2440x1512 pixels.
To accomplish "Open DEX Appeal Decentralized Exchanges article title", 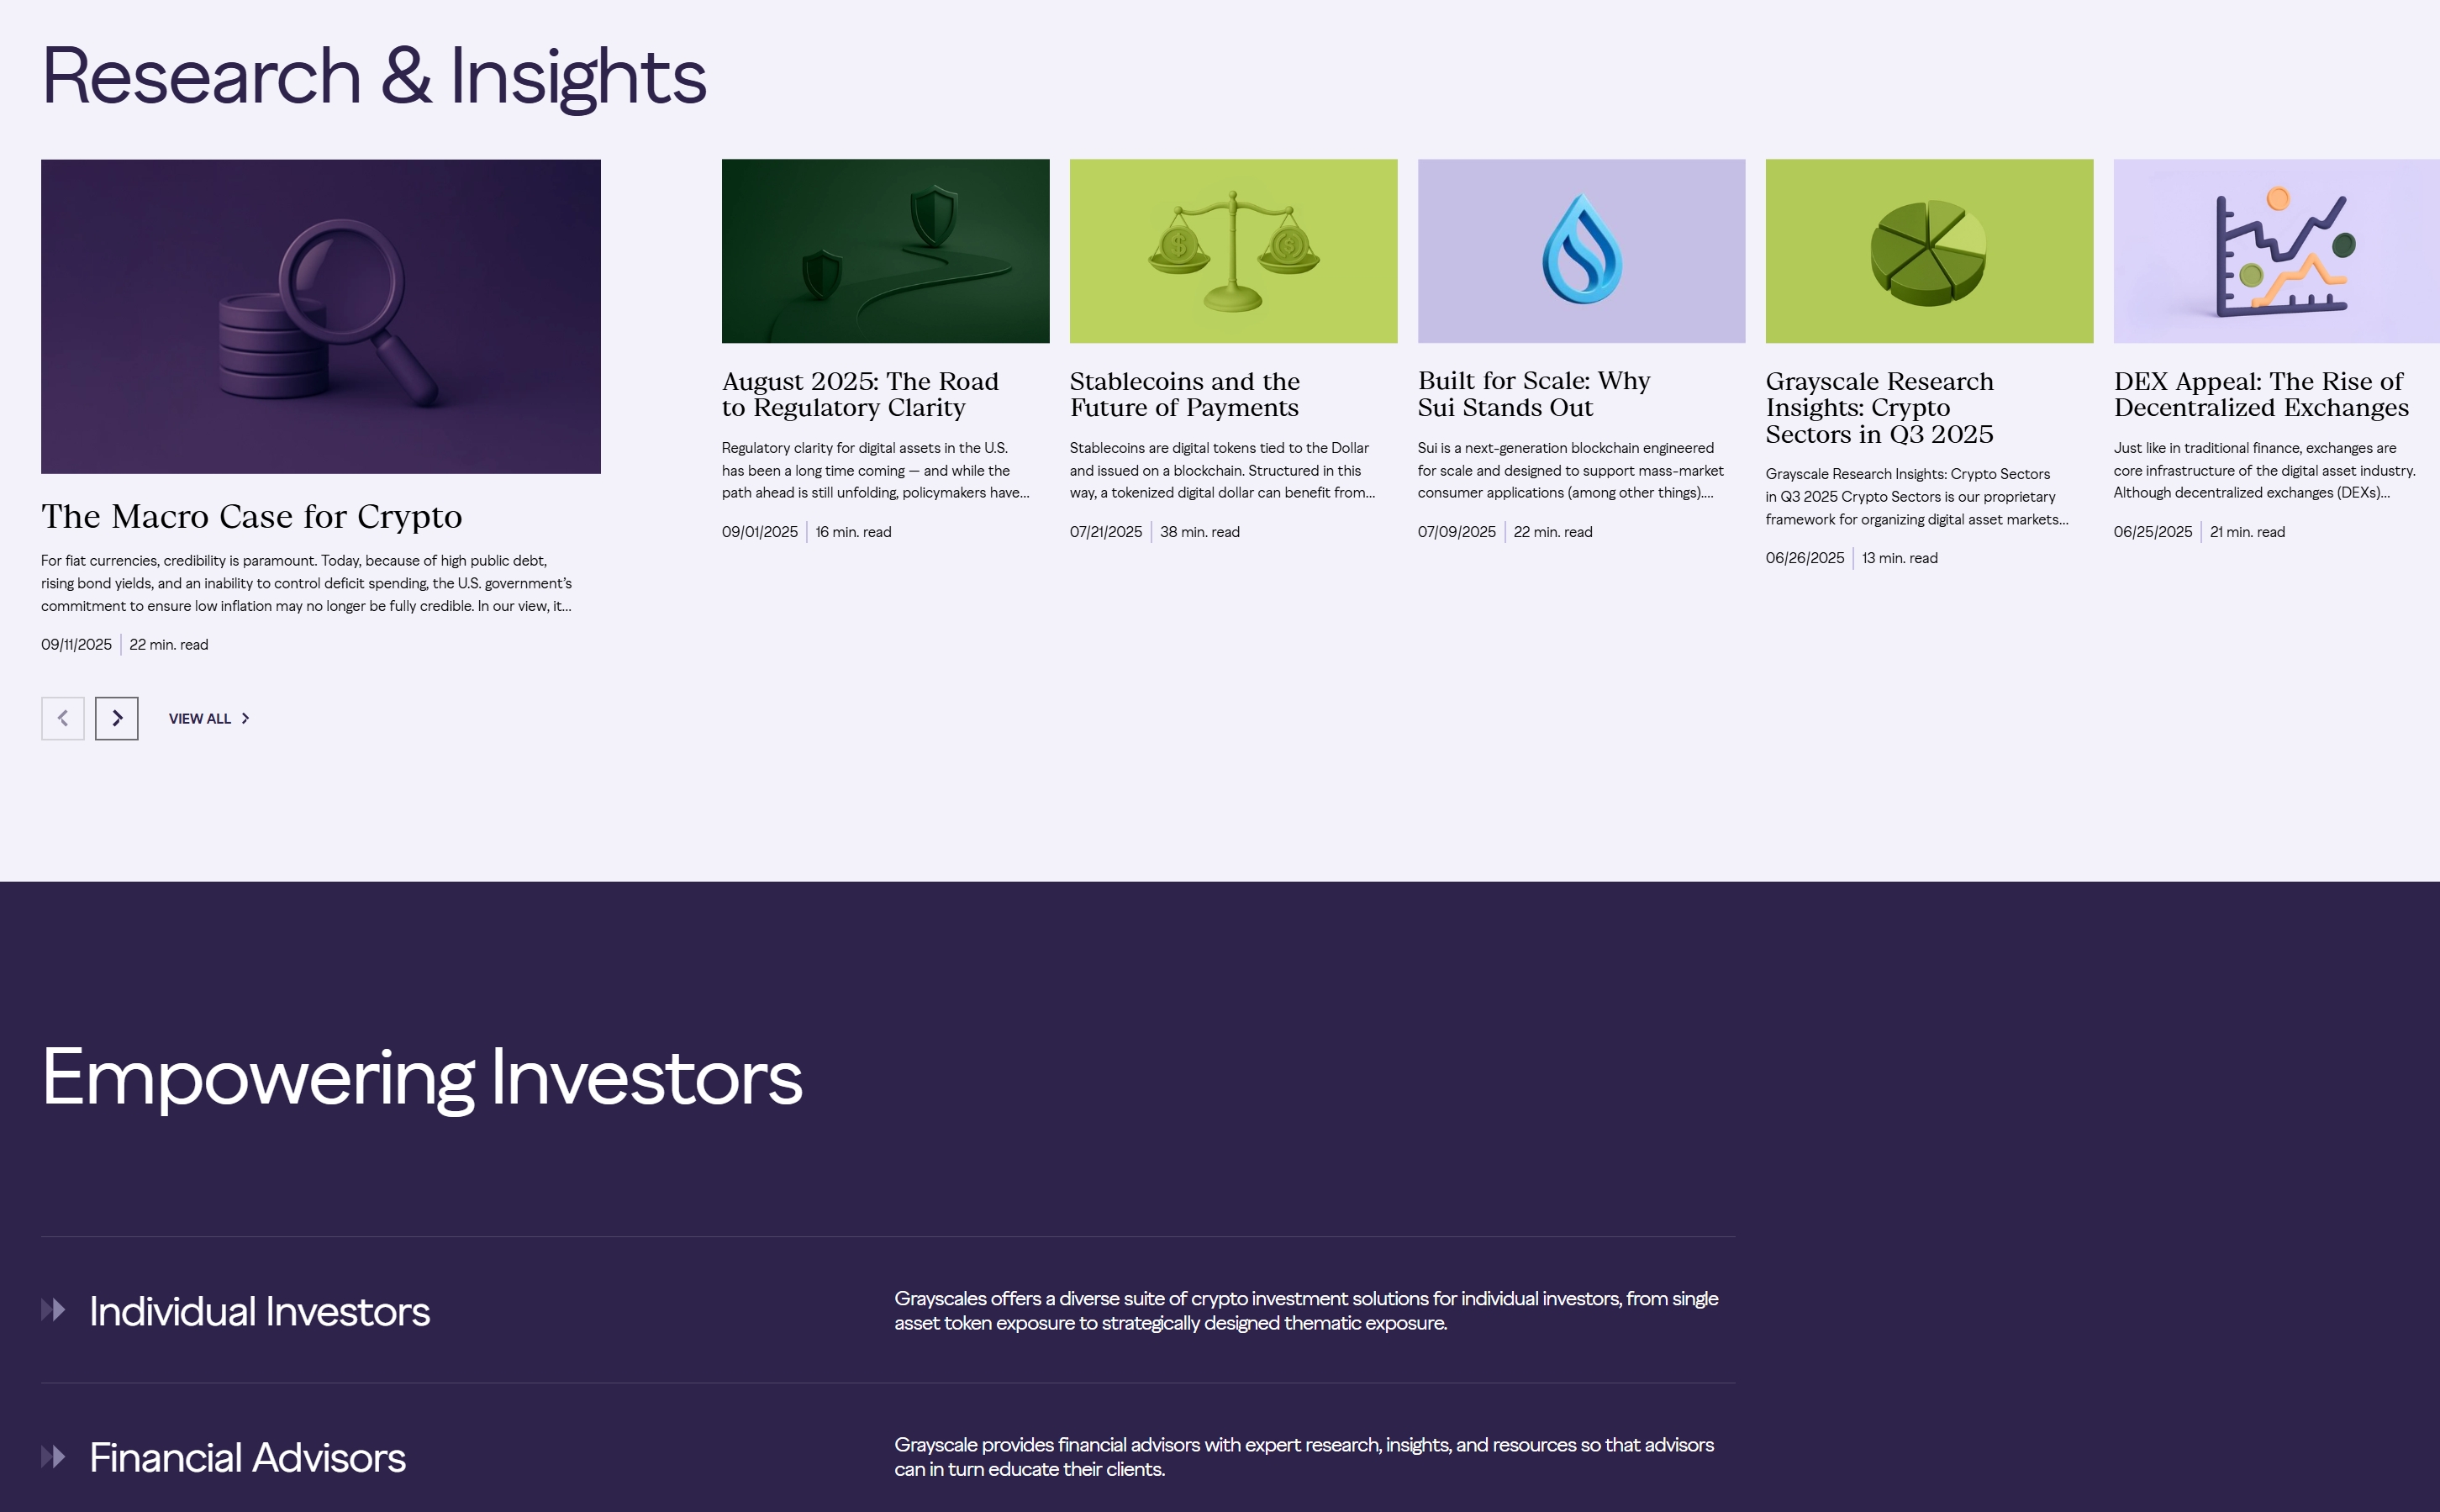I will (2261, 394).
